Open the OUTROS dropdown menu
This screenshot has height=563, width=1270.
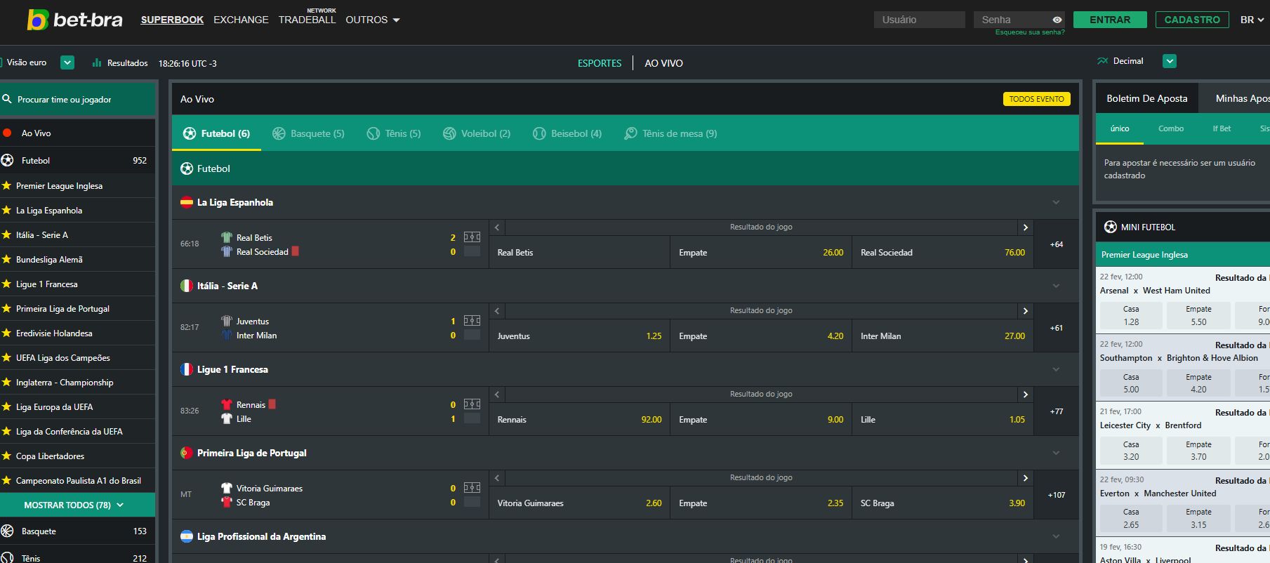(373, 20)
